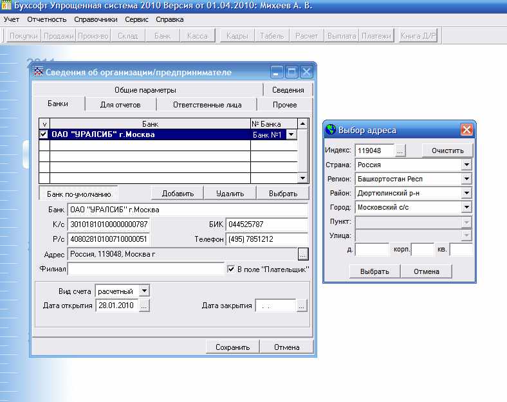Close the Выбор адреса dialog
This screenshot has width=507, height=402.
(466, 130)
